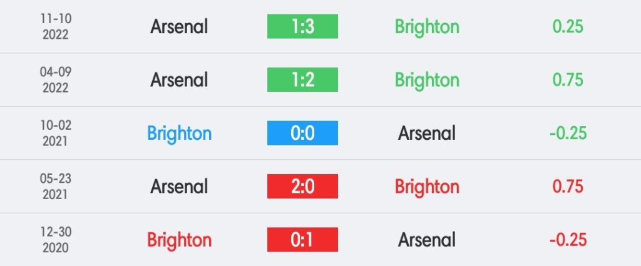
Task: Open blue Brighton home team link
Action: (x=179, y=134)
